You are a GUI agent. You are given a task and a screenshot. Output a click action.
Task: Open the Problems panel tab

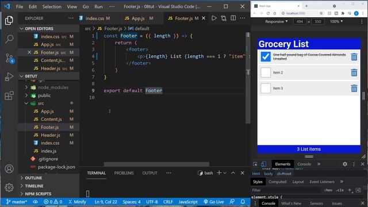click(x=124, y=173)
